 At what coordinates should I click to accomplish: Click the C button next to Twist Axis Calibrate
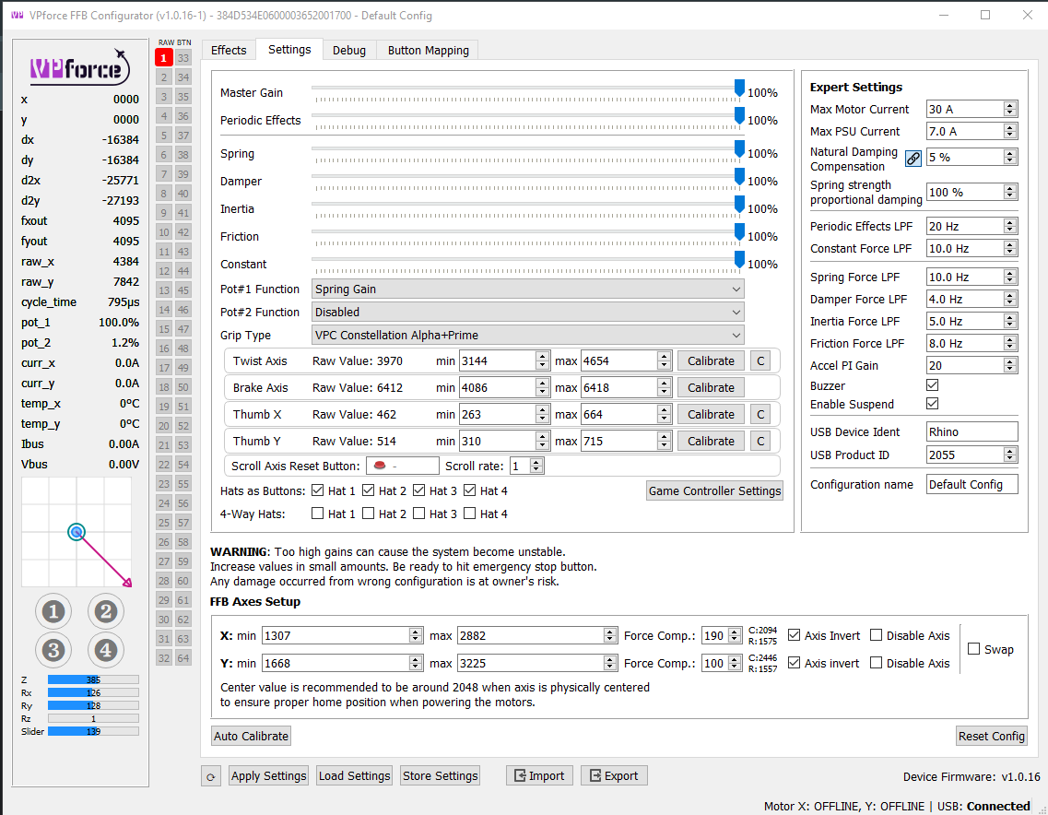pyautogui.click(x=760, y=360)
